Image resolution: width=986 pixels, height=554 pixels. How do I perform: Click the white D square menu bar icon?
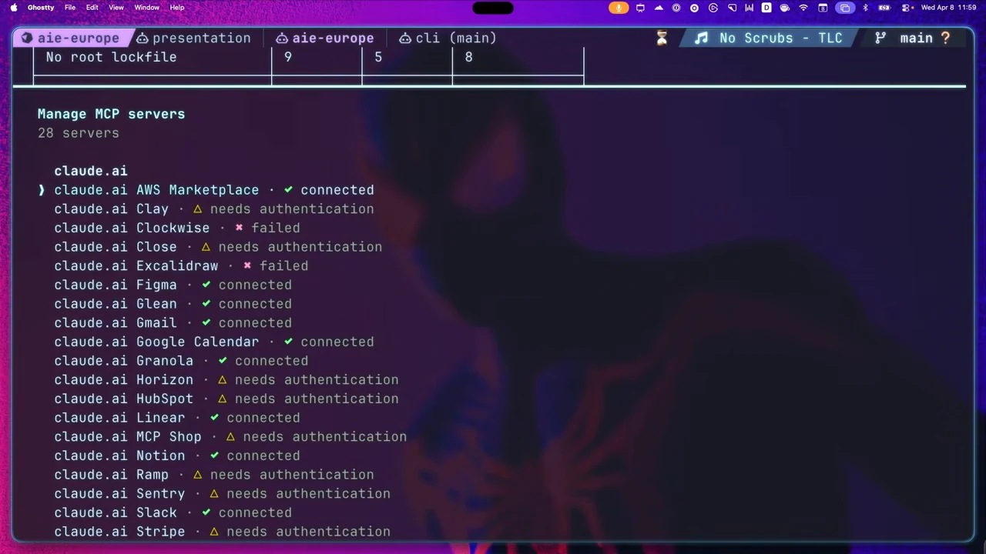click(x=766, y=8)
